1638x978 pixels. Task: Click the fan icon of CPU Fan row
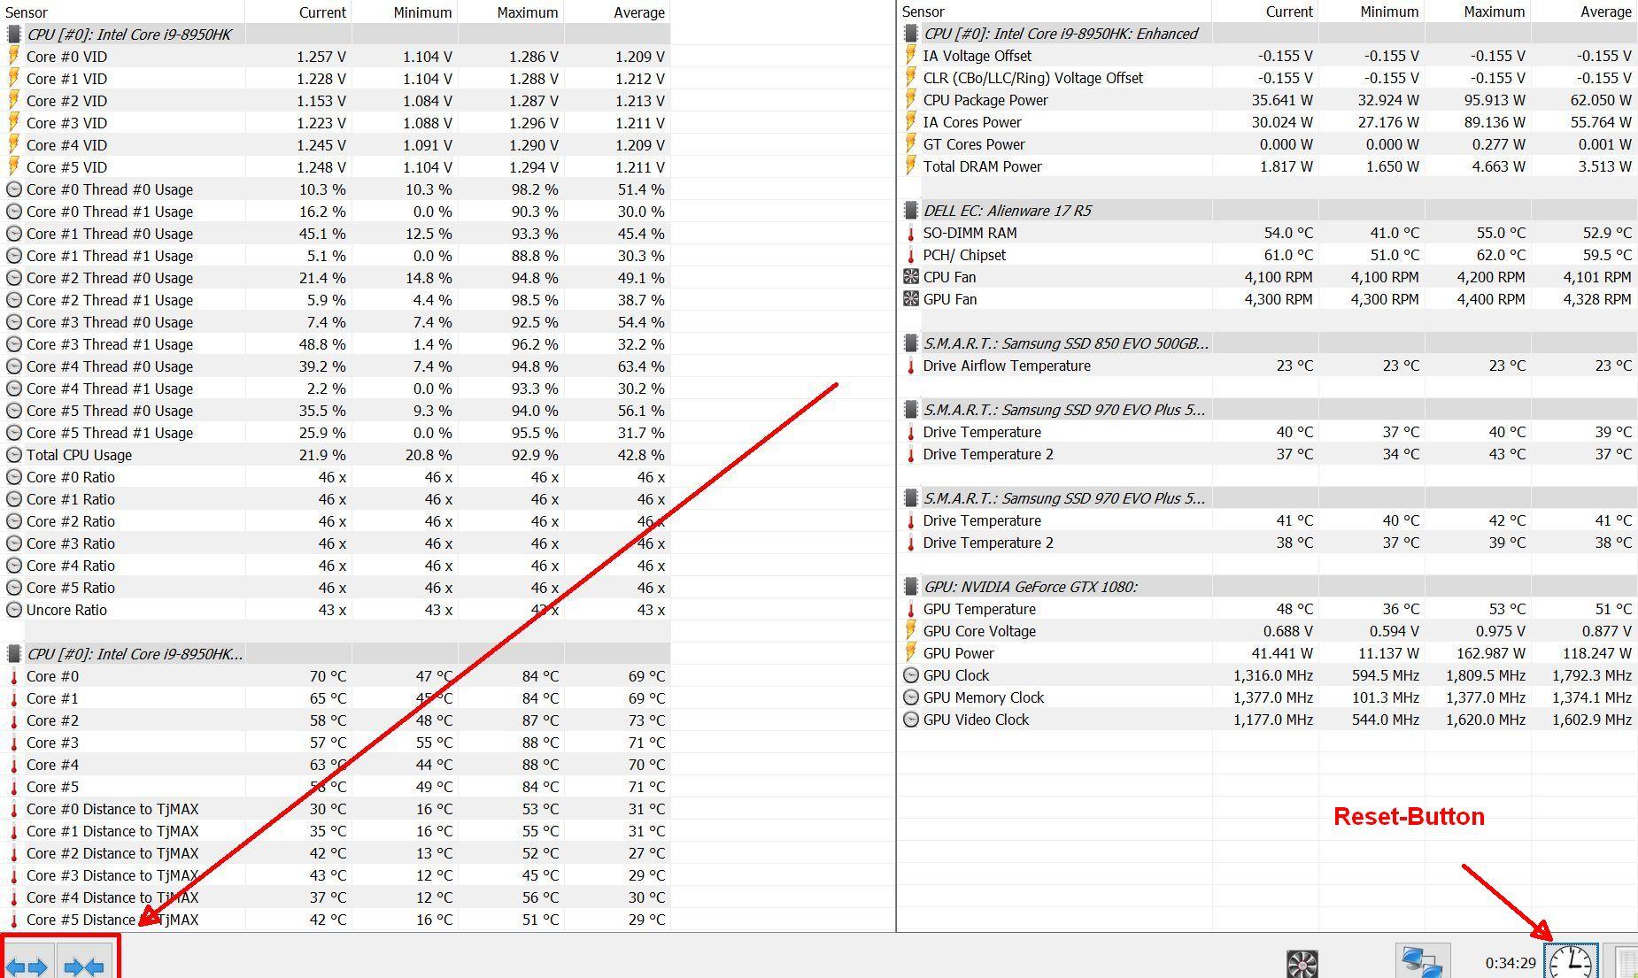pyautogui.click(x=910, y=277)
